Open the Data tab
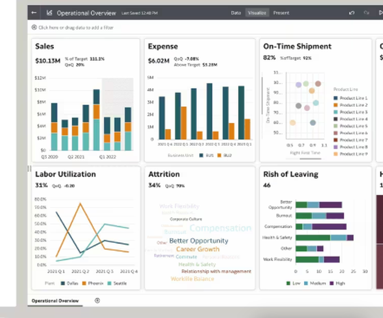The width and height of the screenshot is (383, 318). coord(236,13)
